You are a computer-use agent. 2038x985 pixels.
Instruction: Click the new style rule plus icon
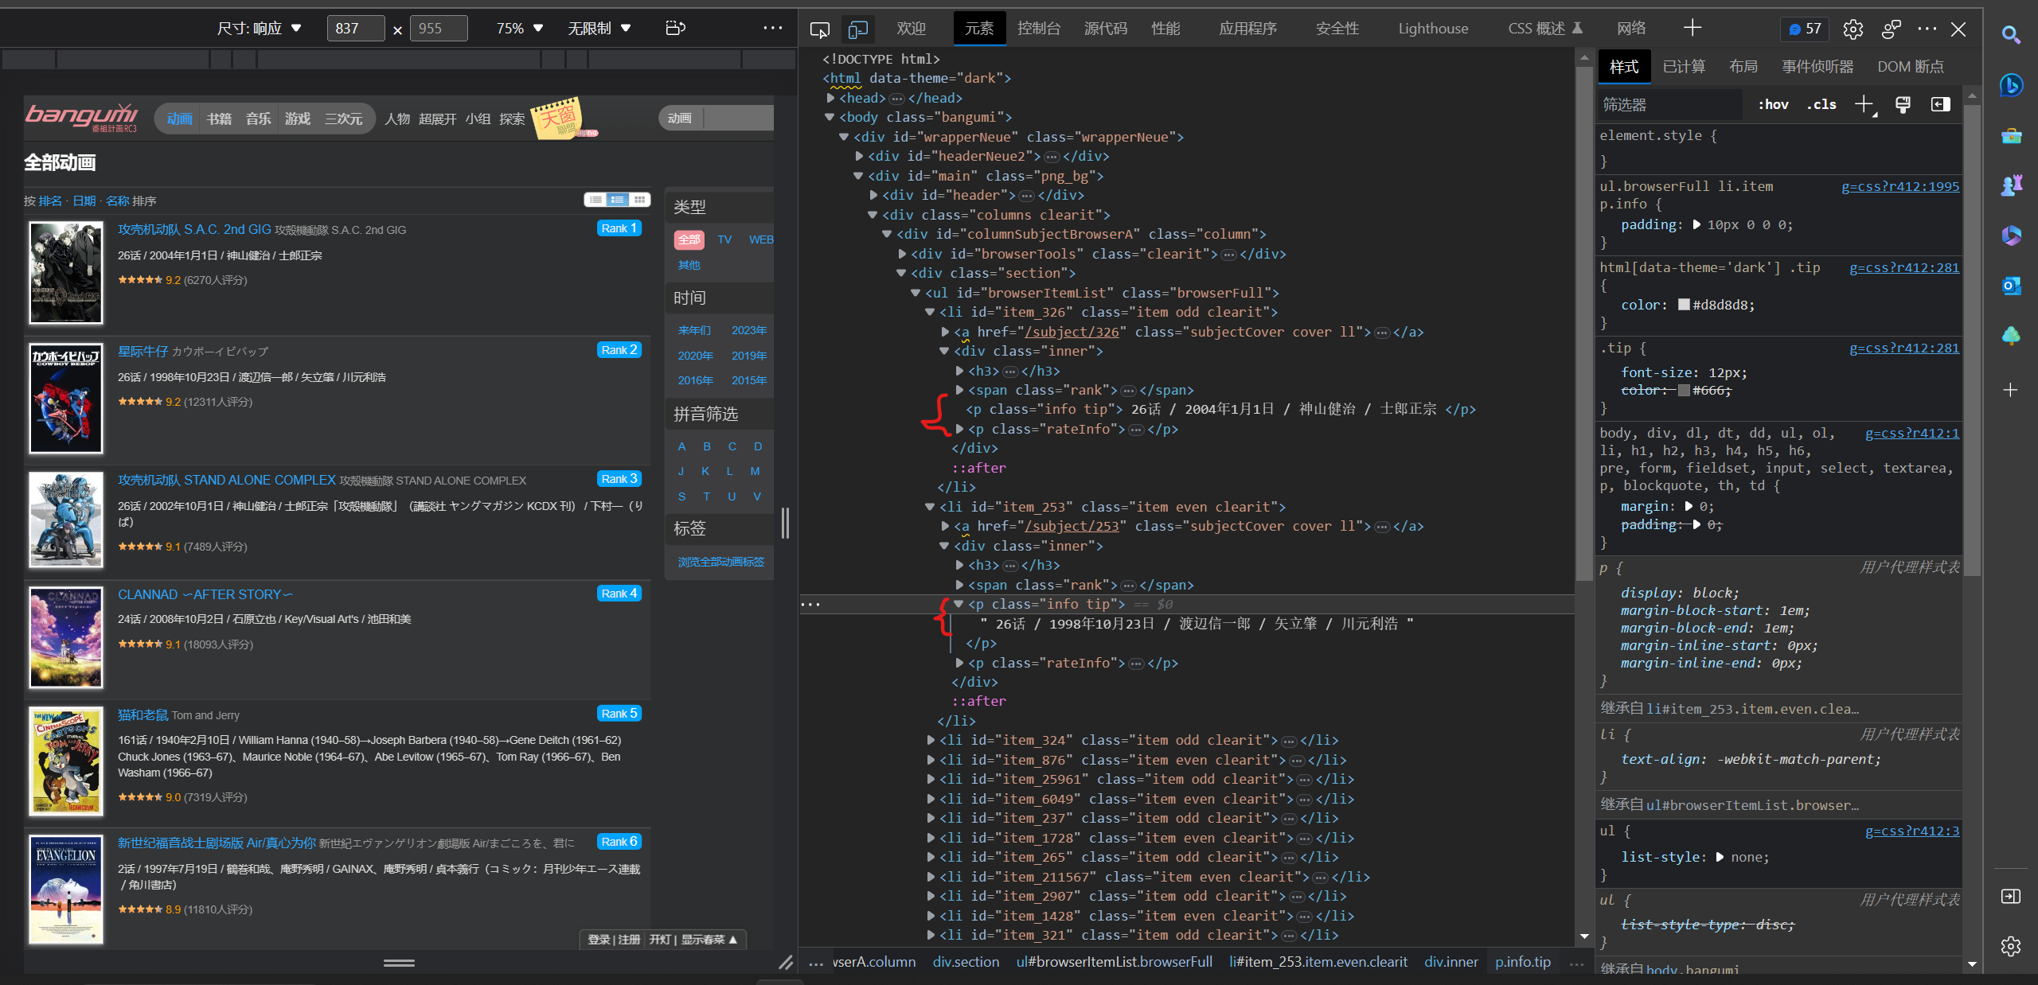(x=1864, y=104)
